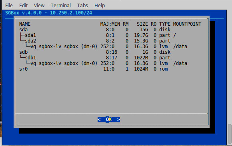Click the RO column header
This screenshot has height=146, width=232.
(x=154, y=24)
